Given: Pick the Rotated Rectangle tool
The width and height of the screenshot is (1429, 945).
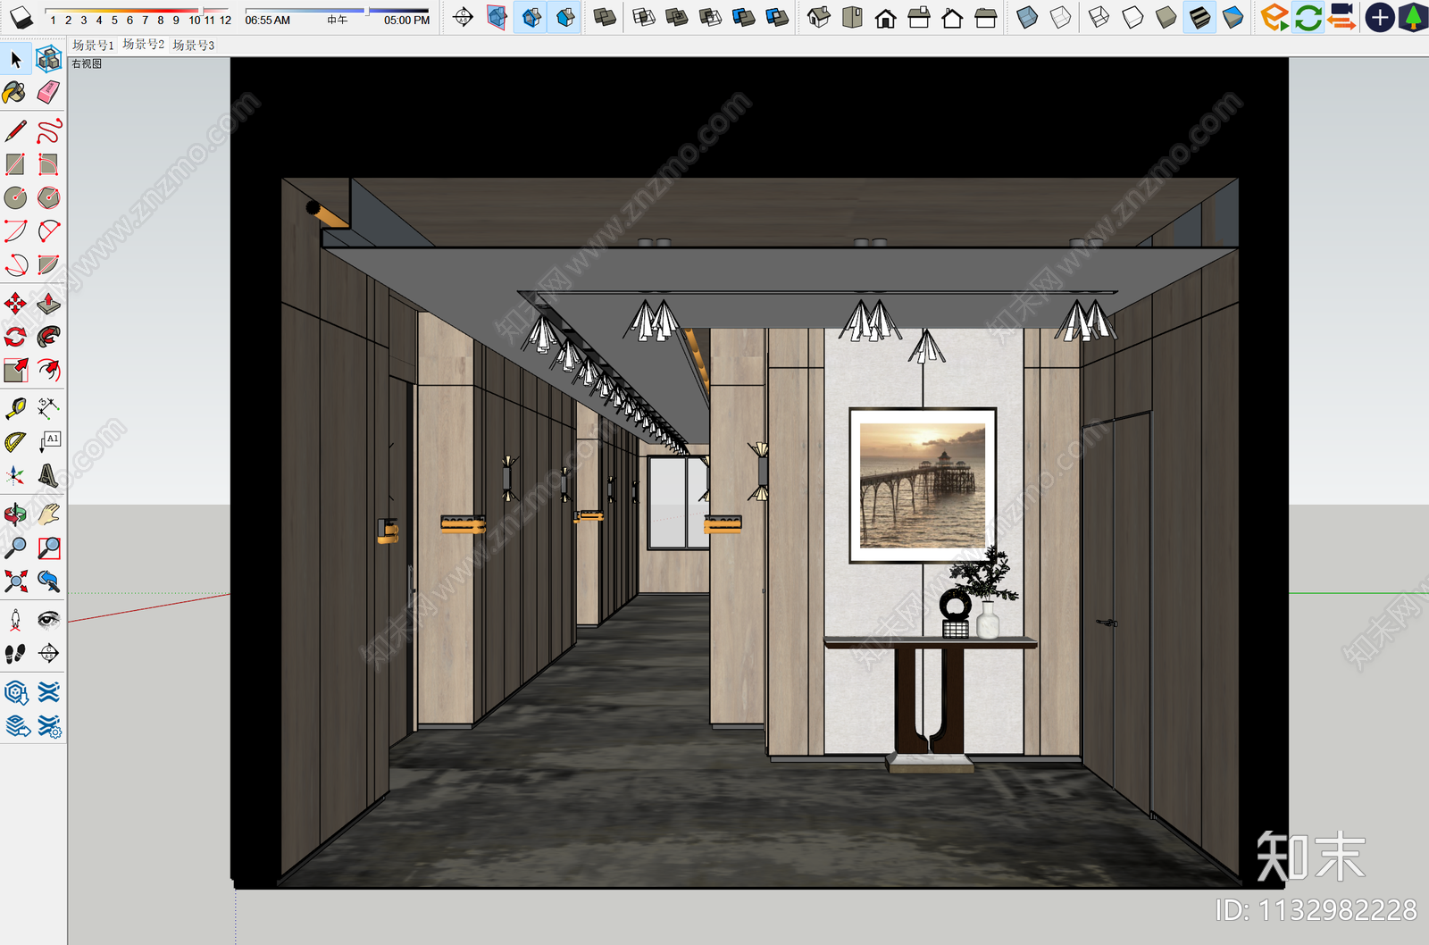Looking at the screenshot, I should coord(48,164).
